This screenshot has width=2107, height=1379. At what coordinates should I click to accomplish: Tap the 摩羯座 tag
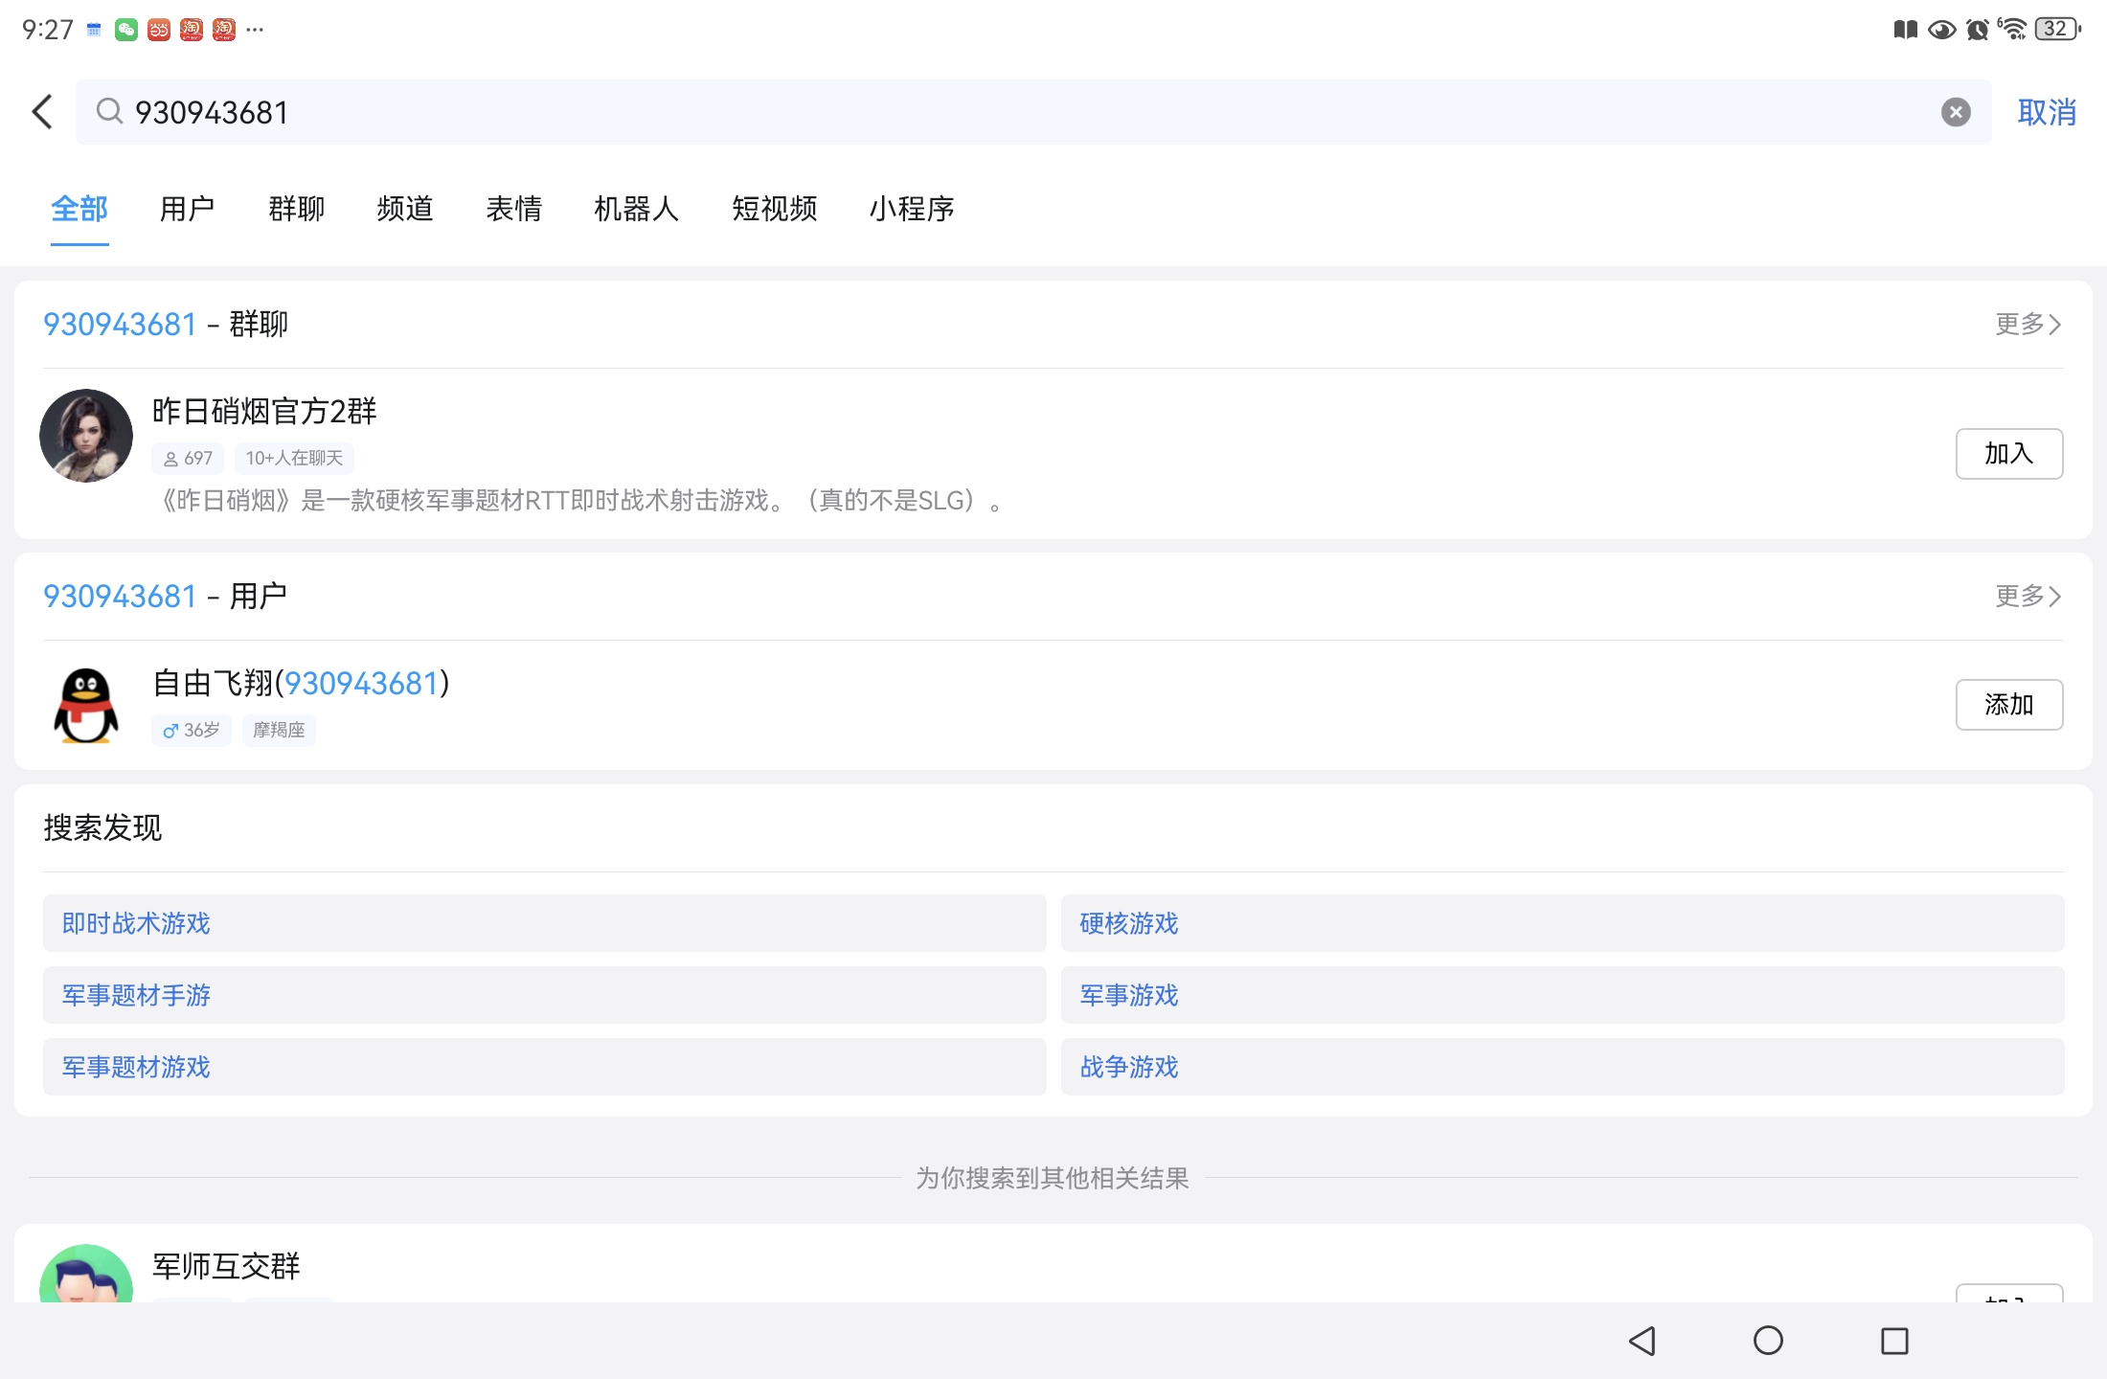pyautogui.click(x=279, y=731)
